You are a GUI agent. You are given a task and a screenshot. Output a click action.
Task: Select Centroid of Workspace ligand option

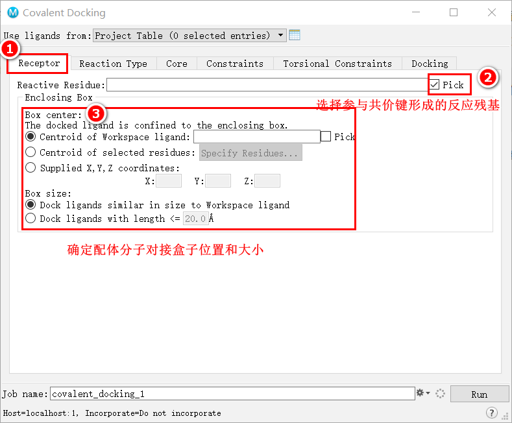click(30, 136)
